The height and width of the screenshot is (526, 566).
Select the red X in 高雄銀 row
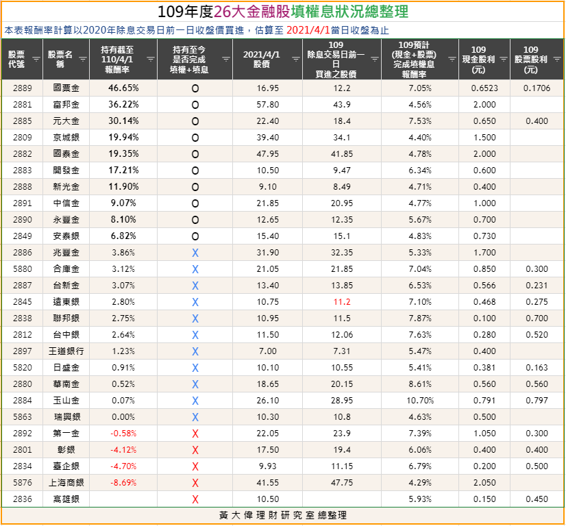(195, 500)
